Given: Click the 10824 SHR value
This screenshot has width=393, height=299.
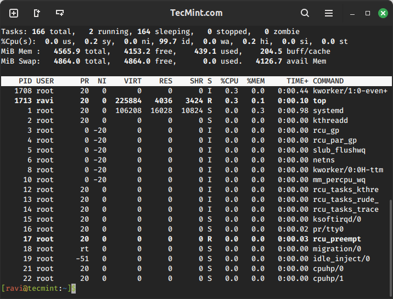Looking at the screenshot, I should coord(192,111).
